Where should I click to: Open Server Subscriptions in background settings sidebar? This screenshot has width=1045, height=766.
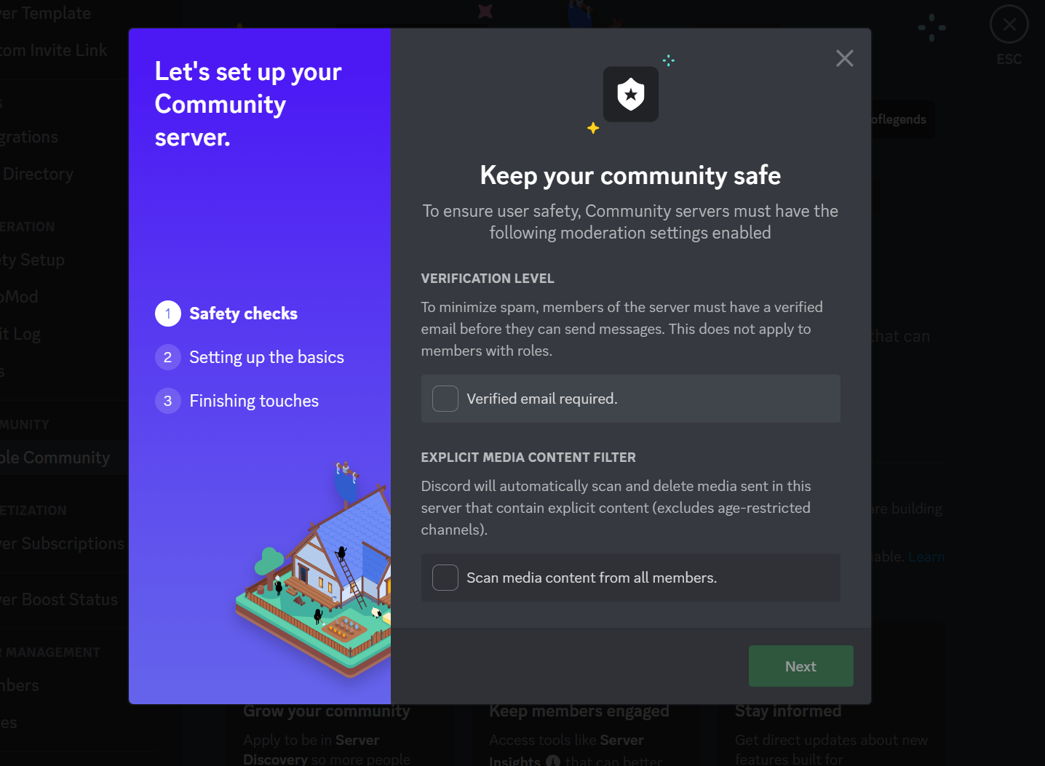pyautogui.click(x=63, y=543)
